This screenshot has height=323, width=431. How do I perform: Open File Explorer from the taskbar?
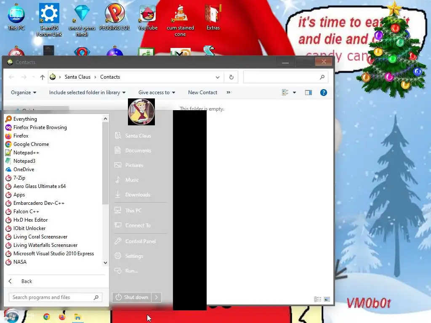(77, 317)
